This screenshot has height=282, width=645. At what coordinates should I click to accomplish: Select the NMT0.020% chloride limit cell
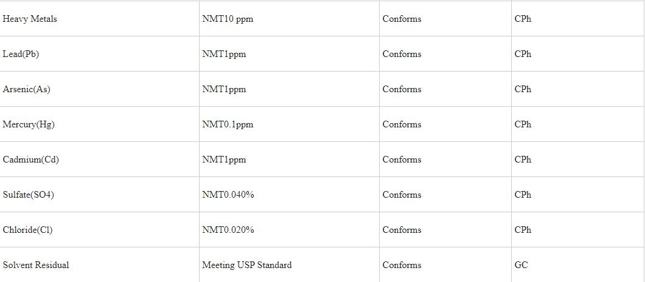228,230
